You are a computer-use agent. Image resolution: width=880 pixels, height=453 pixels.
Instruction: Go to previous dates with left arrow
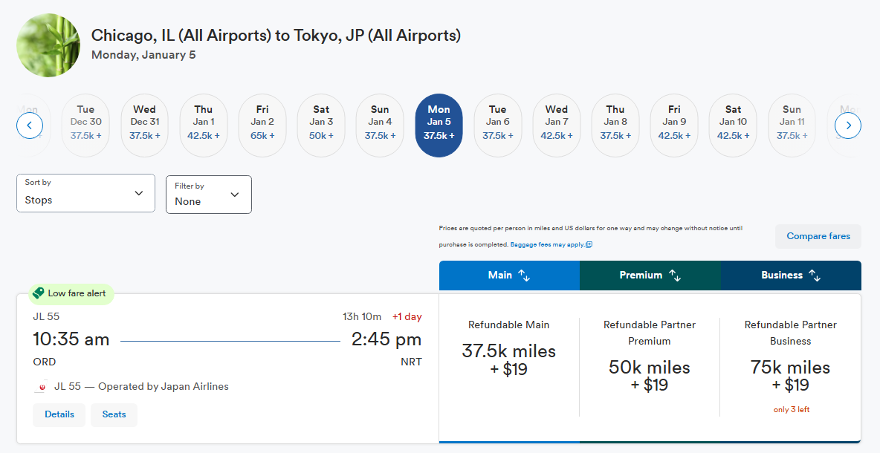[x=30, y=126]
